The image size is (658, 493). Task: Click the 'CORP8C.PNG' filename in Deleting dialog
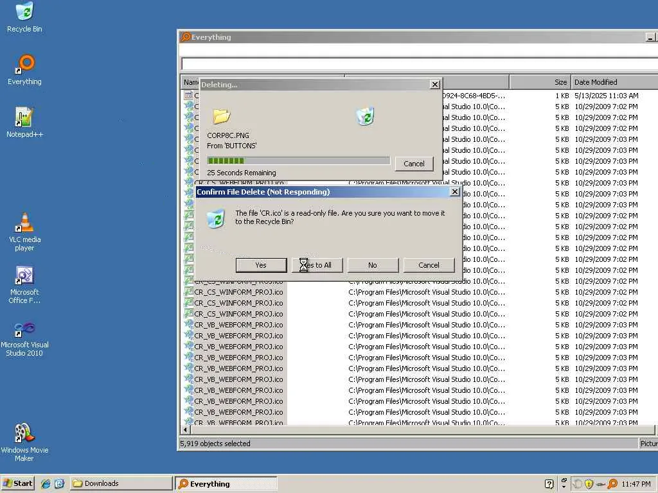[x=228, y=135]
